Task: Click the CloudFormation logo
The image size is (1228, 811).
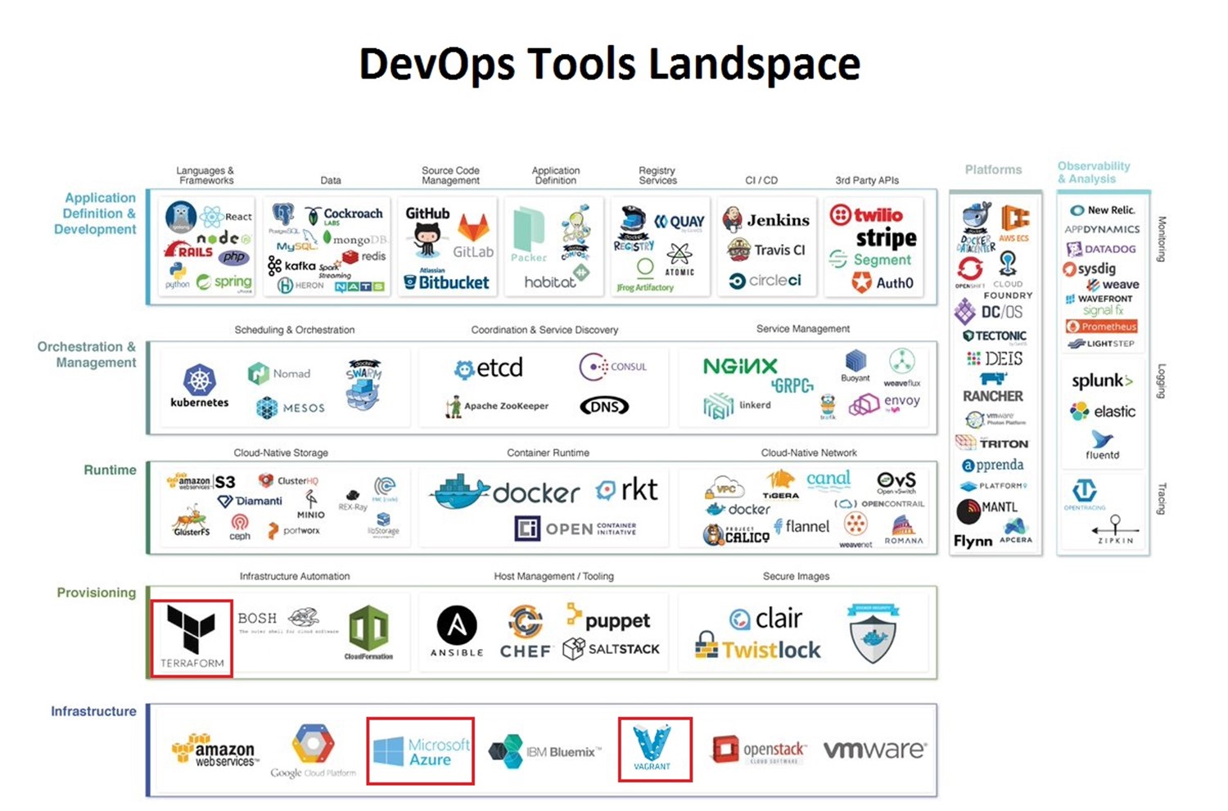Action: click(x=368, y=633)
